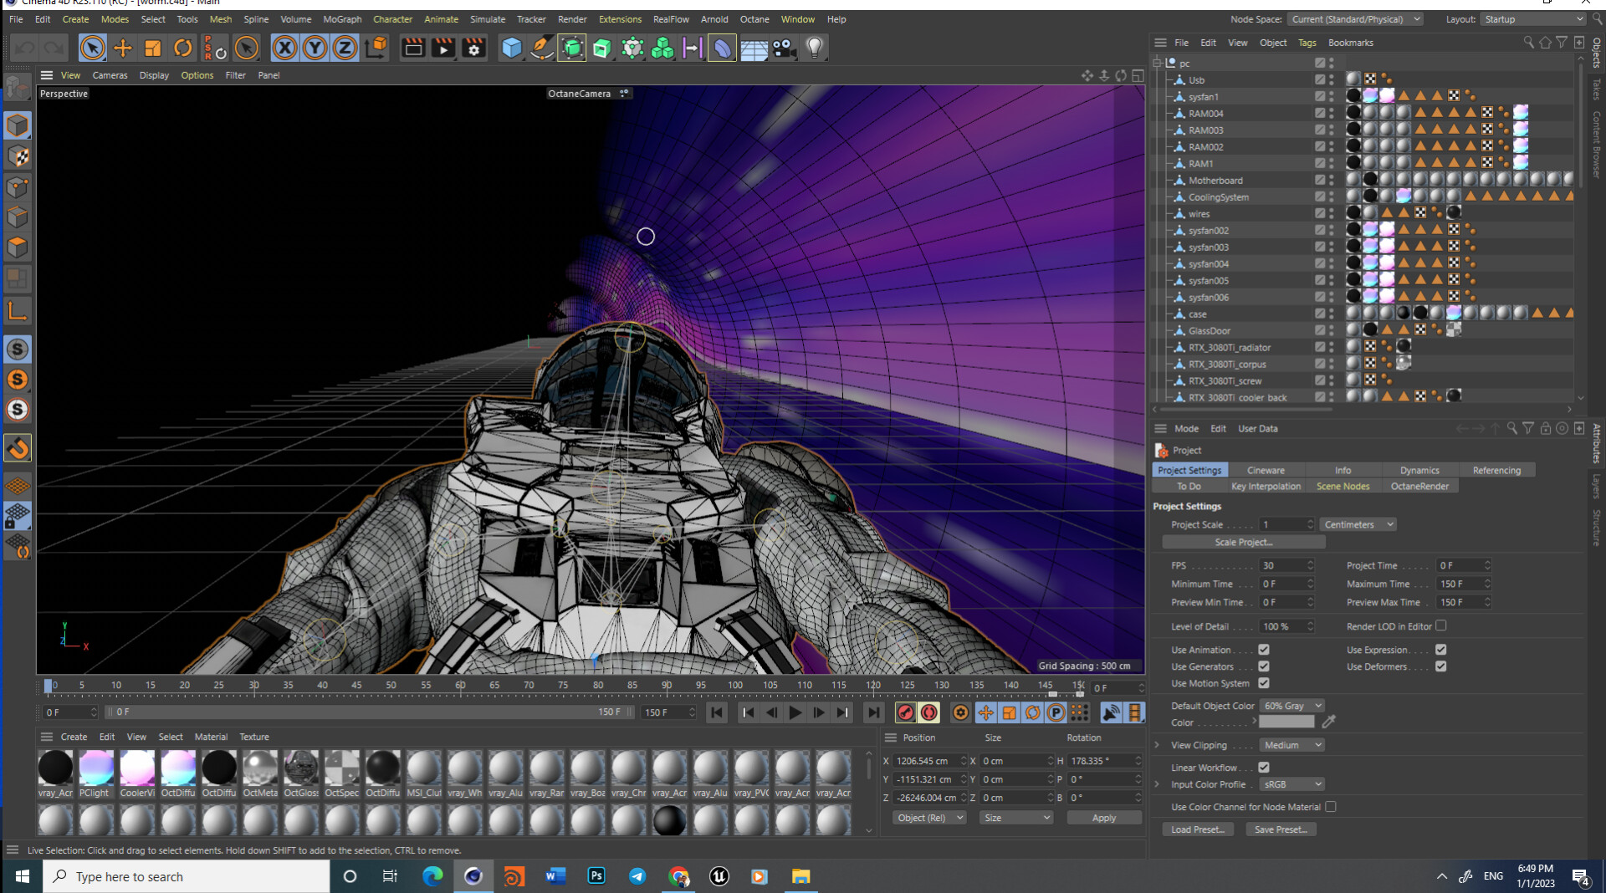Toggle the Use Animation checkbox
The height and width of the screenshot is (893, 1606).
tap(1263, 650)
